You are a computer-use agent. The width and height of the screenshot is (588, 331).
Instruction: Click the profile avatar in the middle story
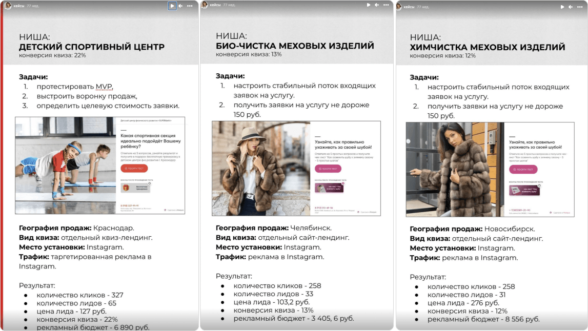pos(204,5)
